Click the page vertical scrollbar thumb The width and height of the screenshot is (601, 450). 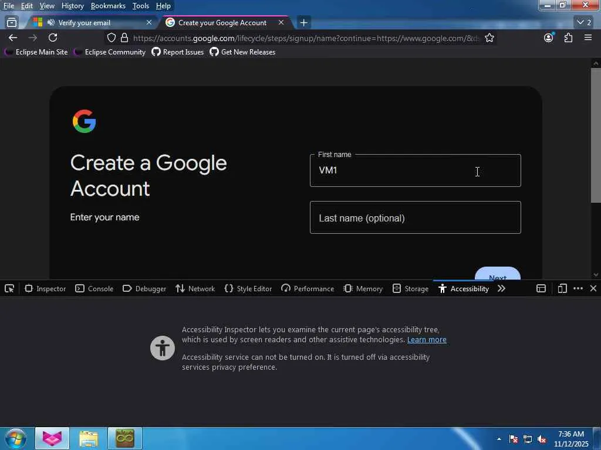[596, 136]
